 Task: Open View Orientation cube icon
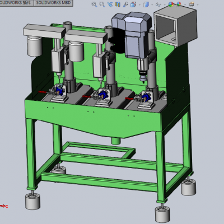(133, 4)
